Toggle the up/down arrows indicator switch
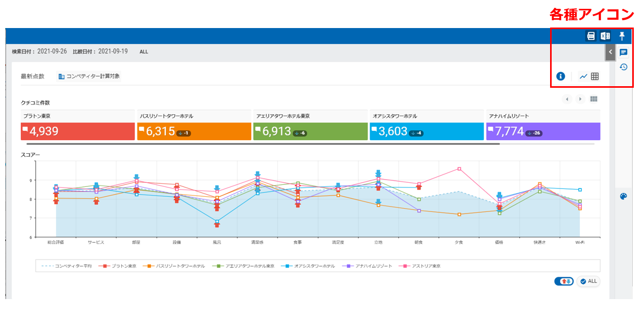Viewport: 639px width, 310px height. click(564, 281)
